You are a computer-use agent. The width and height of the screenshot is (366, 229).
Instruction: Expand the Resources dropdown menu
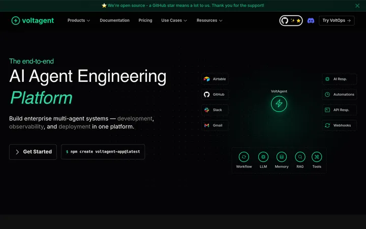coord(209,20)
